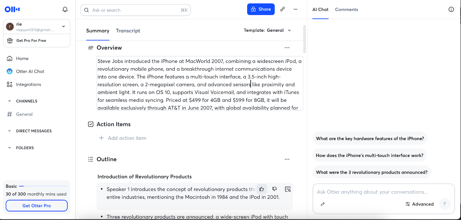
Task: Click the find-in-transcript icon on outline bullet
Action: [x=288, y=189]
